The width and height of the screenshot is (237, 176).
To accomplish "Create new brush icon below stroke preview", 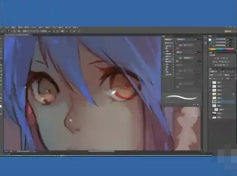I will coord(198,105).
